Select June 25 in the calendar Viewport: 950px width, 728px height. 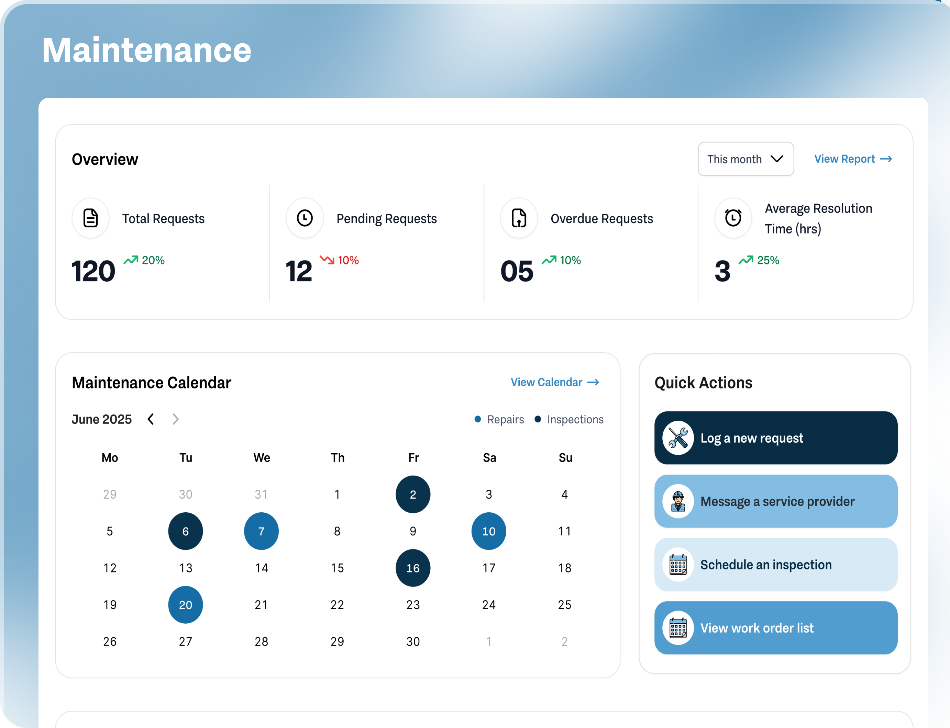point(564,605)
